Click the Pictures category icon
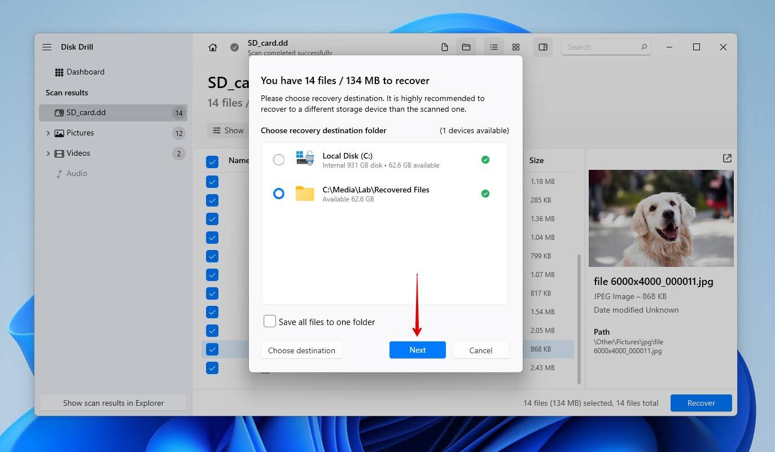Image resolution: width=775 pixels, height=452 pixels. 59,133
